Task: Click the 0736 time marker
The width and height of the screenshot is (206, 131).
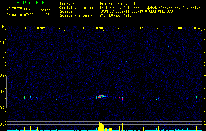Action: 120,28
